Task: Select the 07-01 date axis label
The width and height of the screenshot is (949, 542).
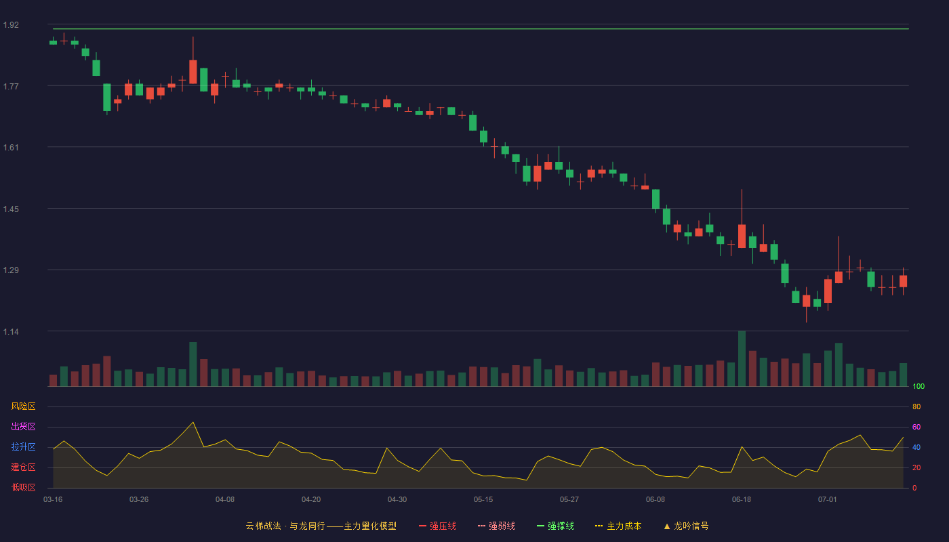Action: (828, 499)
